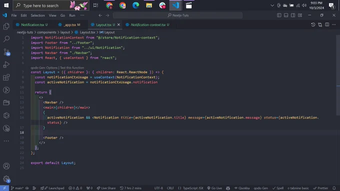Click qodo Gen Options code lens

click(44, 68)
